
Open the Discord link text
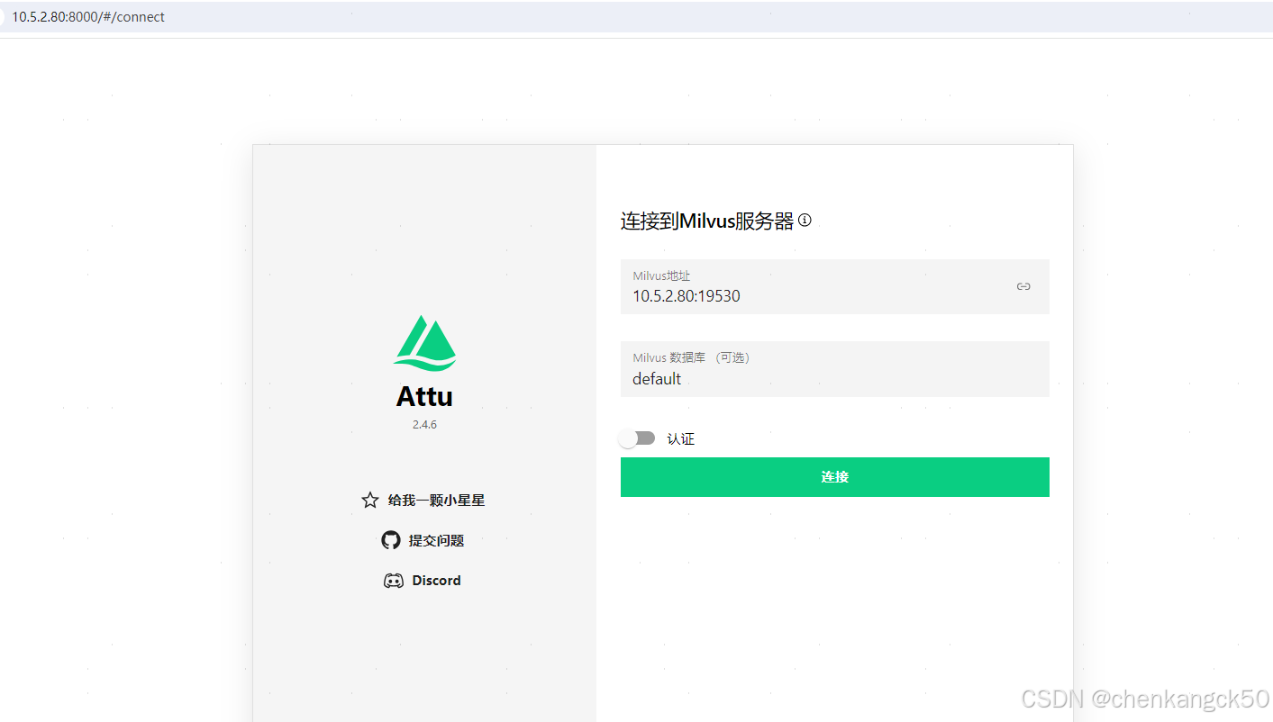point(437,581)
